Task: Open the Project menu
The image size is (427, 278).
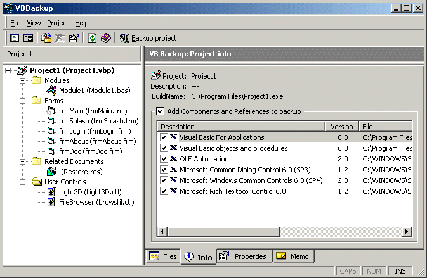Action: tap(58, 23)
